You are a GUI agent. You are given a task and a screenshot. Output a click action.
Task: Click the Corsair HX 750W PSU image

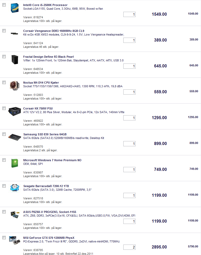14,111
